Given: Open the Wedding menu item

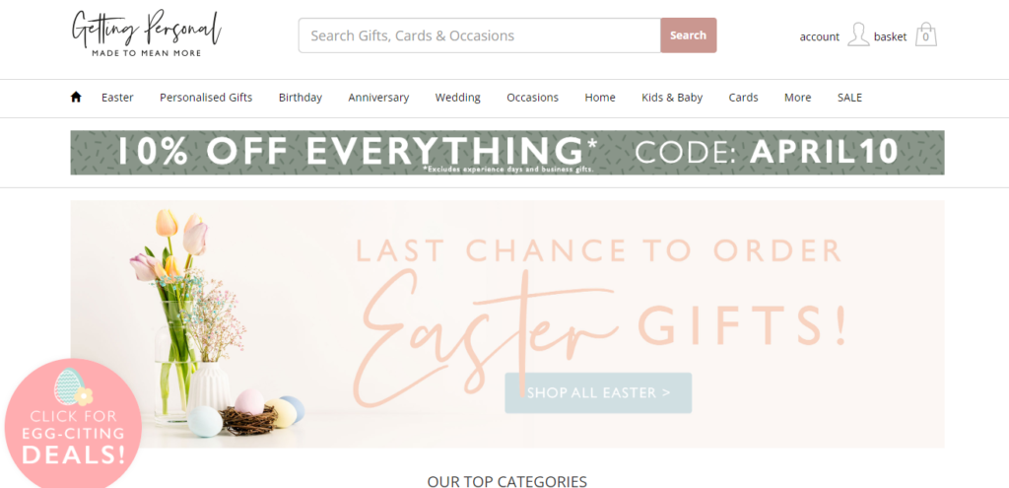Looking at the screenshot, I should (457, 98).
